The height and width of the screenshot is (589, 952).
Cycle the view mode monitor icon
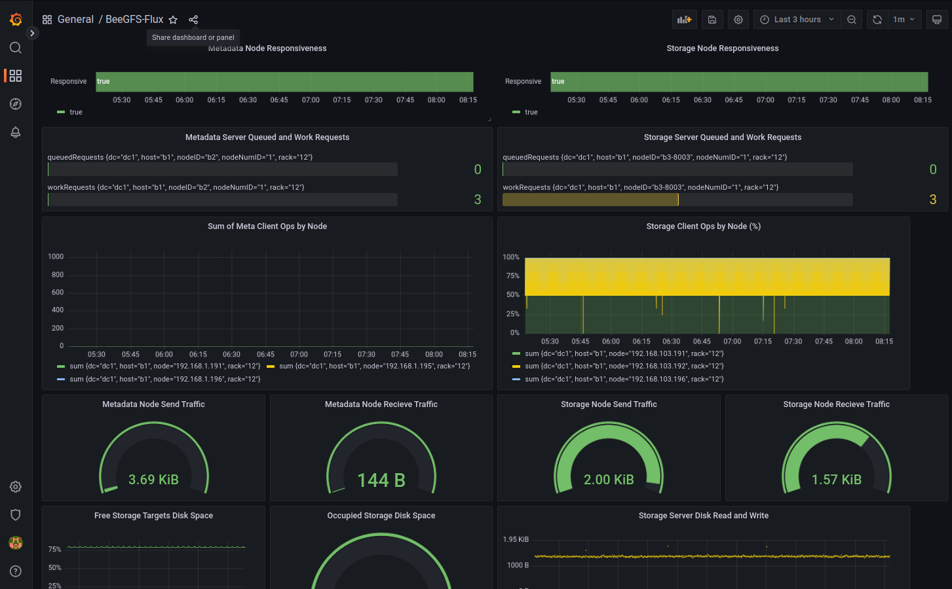[x=937, y=20]
